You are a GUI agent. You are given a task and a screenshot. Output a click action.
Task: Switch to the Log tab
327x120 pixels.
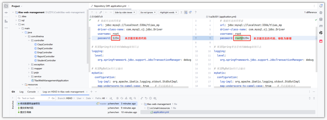point(21,92)
